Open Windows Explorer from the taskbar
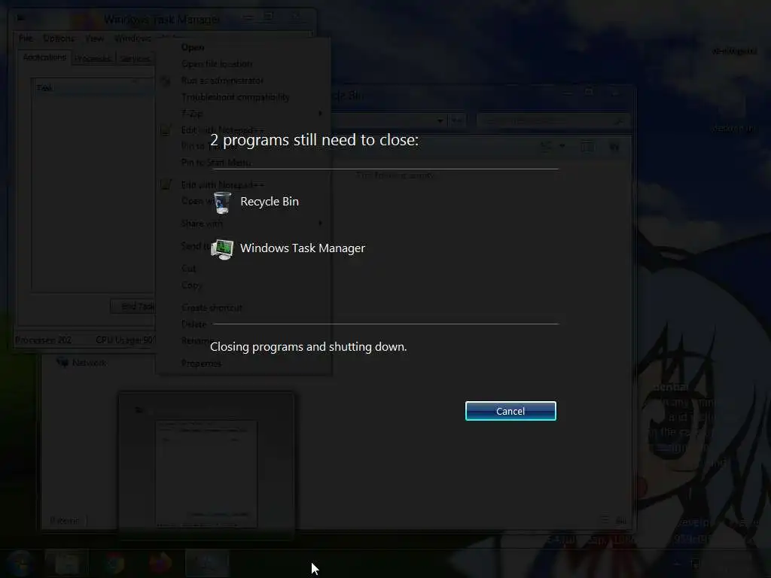 67,563
